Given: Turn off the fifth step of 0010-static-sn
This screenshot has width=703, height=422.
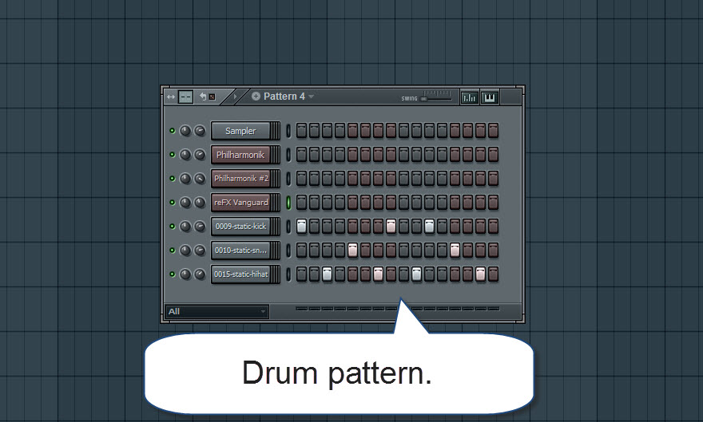Looking at the screenshot, I should tap(353, 250).
